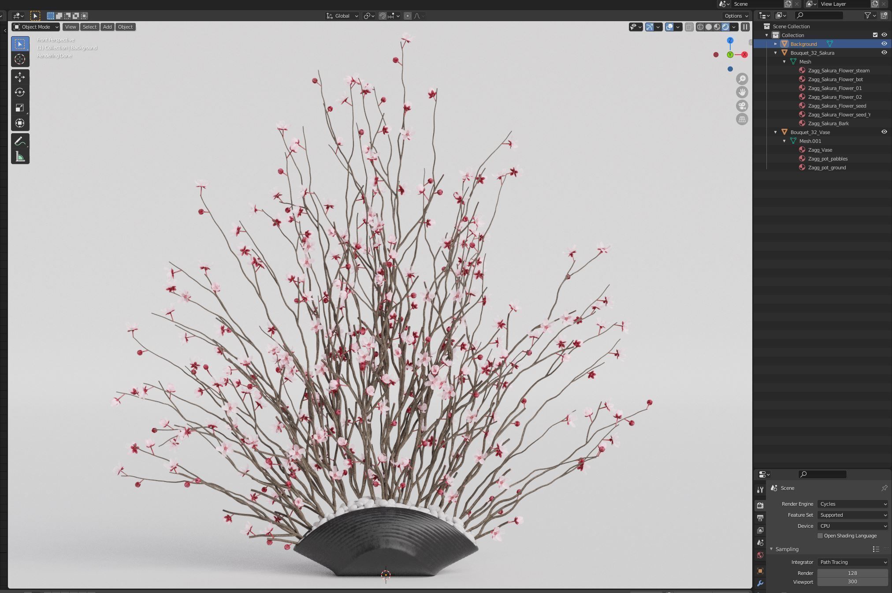
Task: Open the Object menu
Action: pyautogui.click(x=125, y=27)
